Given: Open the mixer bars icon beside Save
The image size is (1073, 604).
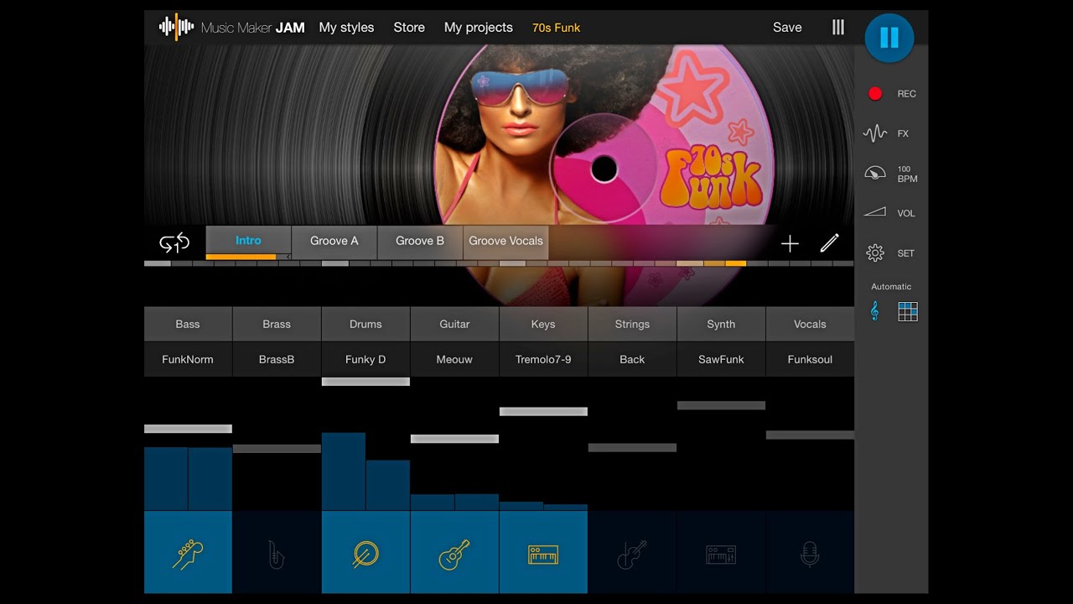Looking at the screenshot, I should 838,28.
